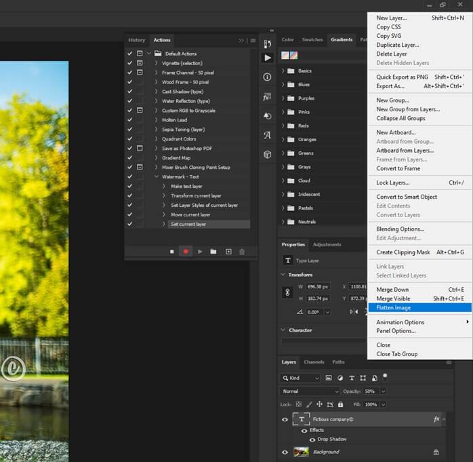Viewport: 473px width, 462px height.
Task: Hide the Background layer
Action: point(285,452)
